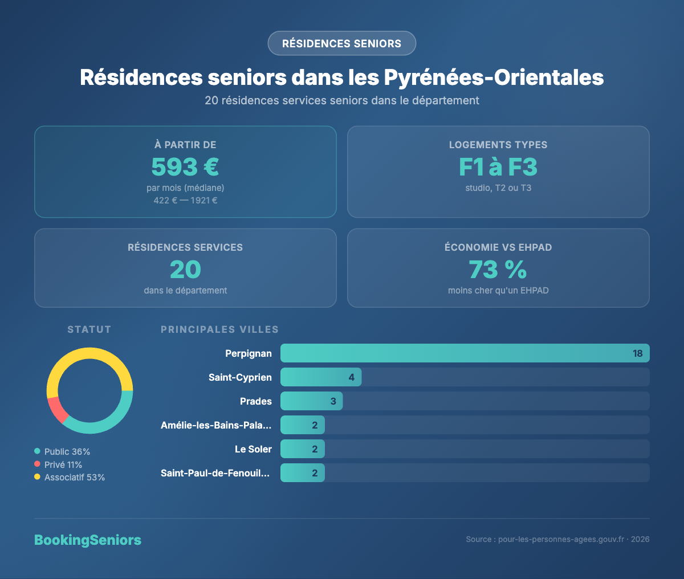Click the Associatif legend dot
684x579 pixels.
38,477
